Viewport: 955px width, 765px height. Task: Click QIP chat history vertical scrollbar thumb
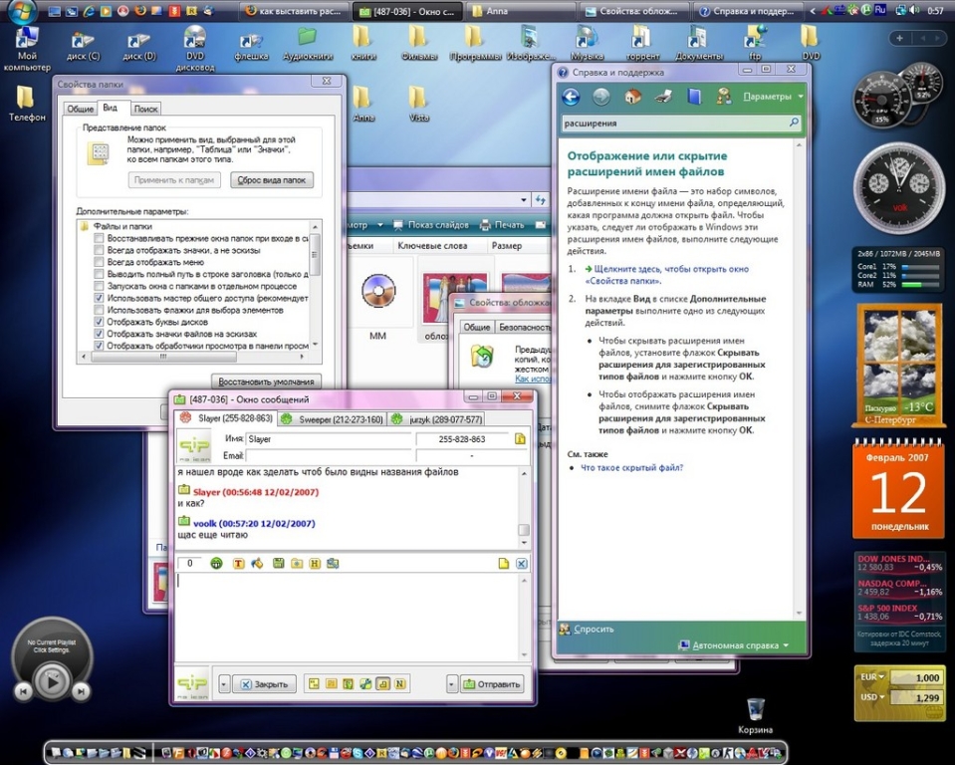524,530
